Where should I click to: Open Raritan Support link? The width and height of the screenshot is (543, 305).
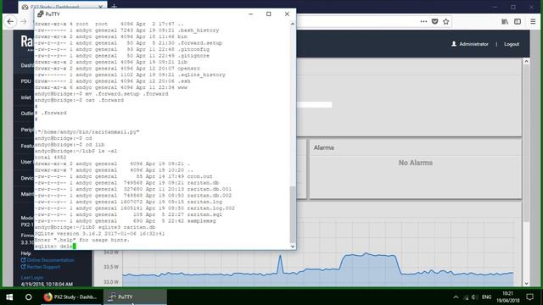[43, 267]
